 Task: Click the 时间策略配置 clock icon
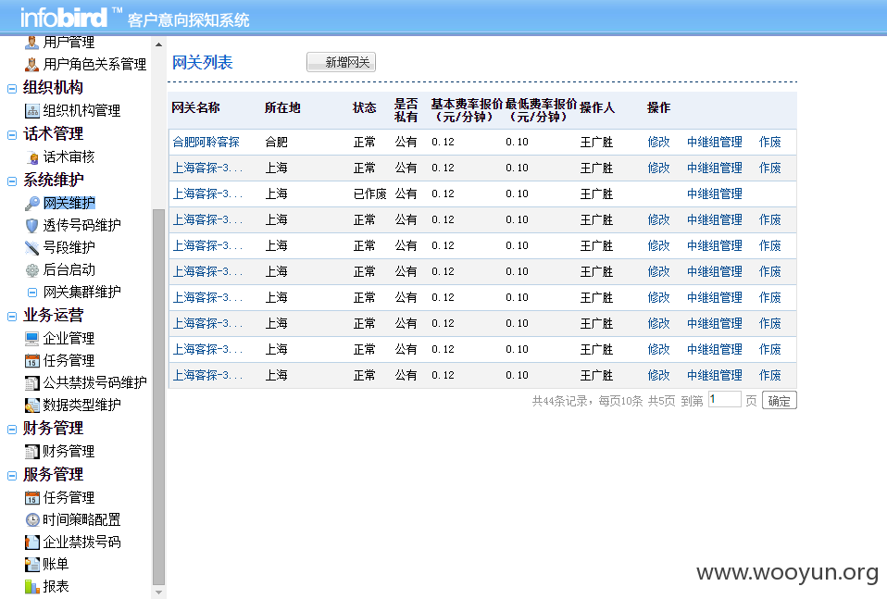pyautogui.click(x=32, y=519)
